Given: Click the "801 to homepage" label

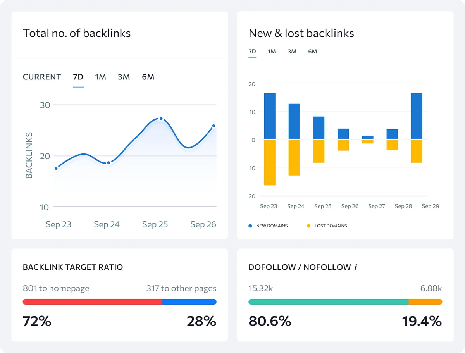Looking at the screenshot, I should [x=56, y=288].
